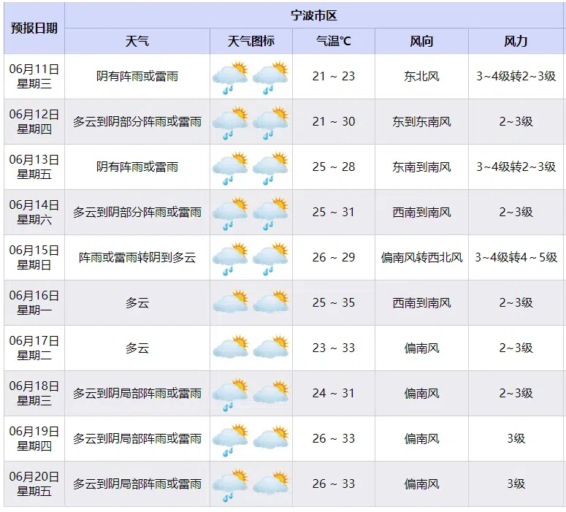The width and height of the screenshot is (566, 512).
Task: Click second cloudy icon for 06月17日
Action: [x=271, y=347]
